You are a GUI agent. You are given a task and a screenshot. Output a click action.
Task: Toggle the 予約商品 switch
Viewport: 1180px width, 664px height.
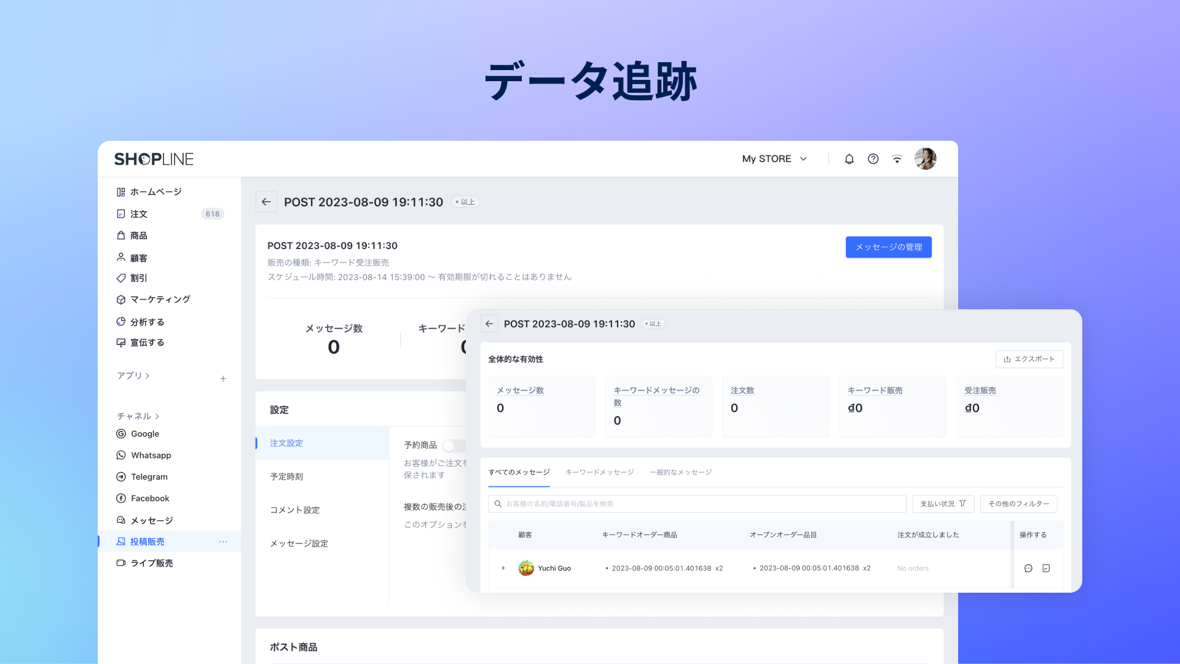[x=454, y=446]
